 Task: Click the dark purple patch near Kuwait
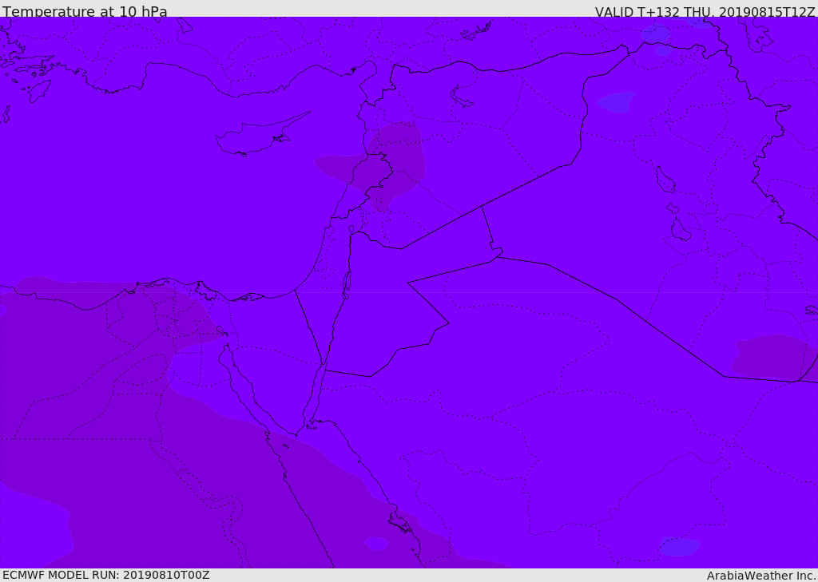tap(775, 357)
